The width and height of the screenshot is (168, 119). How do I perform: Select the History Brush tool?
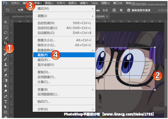[5, 70]
